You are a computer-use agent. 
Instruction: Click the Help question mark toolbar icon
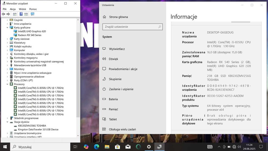[x=21, y=14]
